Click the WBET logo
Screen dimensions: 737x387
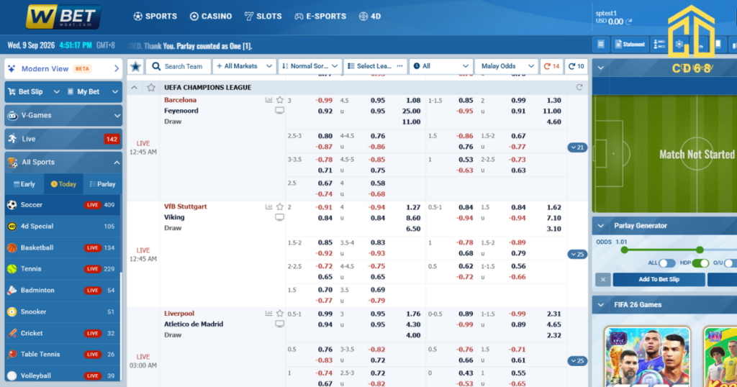(63, 17)
